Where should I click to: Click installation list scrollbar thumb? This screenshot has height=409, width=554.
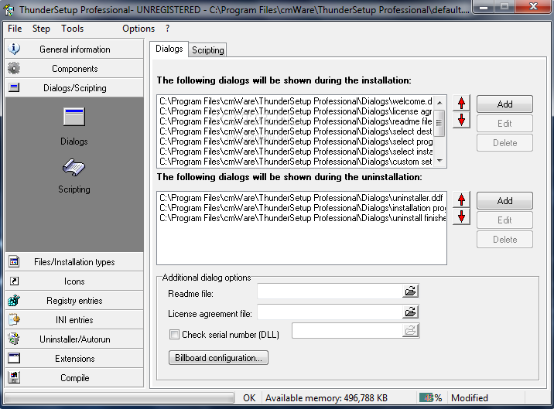439,123
